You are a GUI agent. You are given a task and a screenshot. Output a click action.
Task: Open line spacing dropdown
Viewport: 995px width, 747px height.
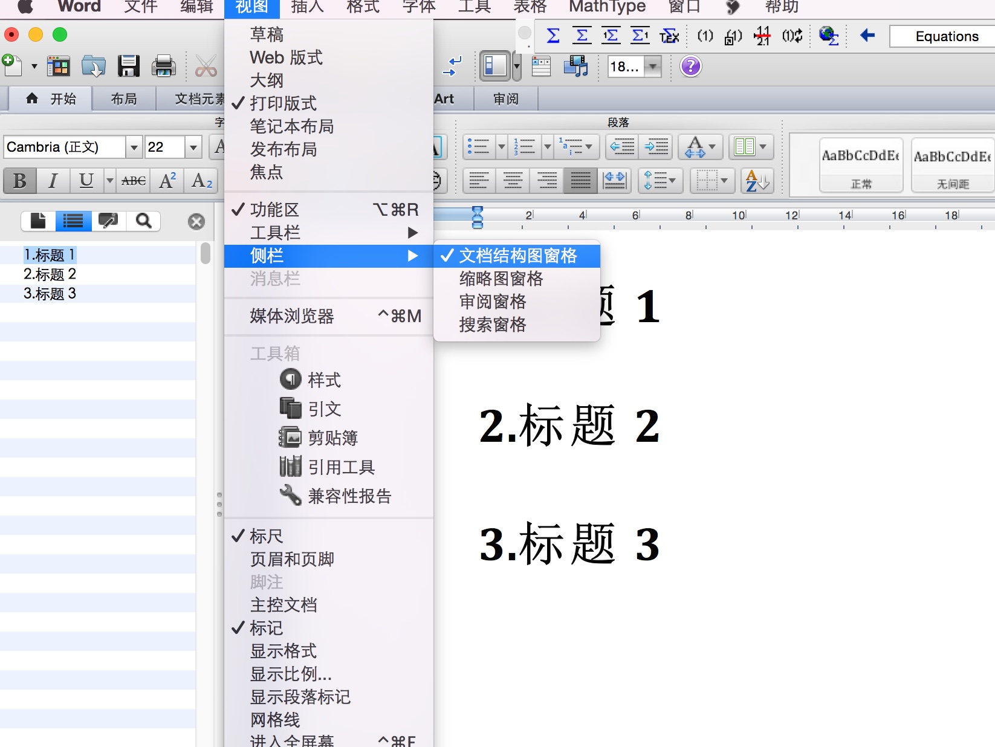tap(660, 180)
